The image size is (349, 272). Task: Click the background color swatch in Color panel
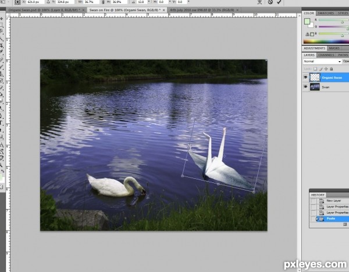(311, 26)
